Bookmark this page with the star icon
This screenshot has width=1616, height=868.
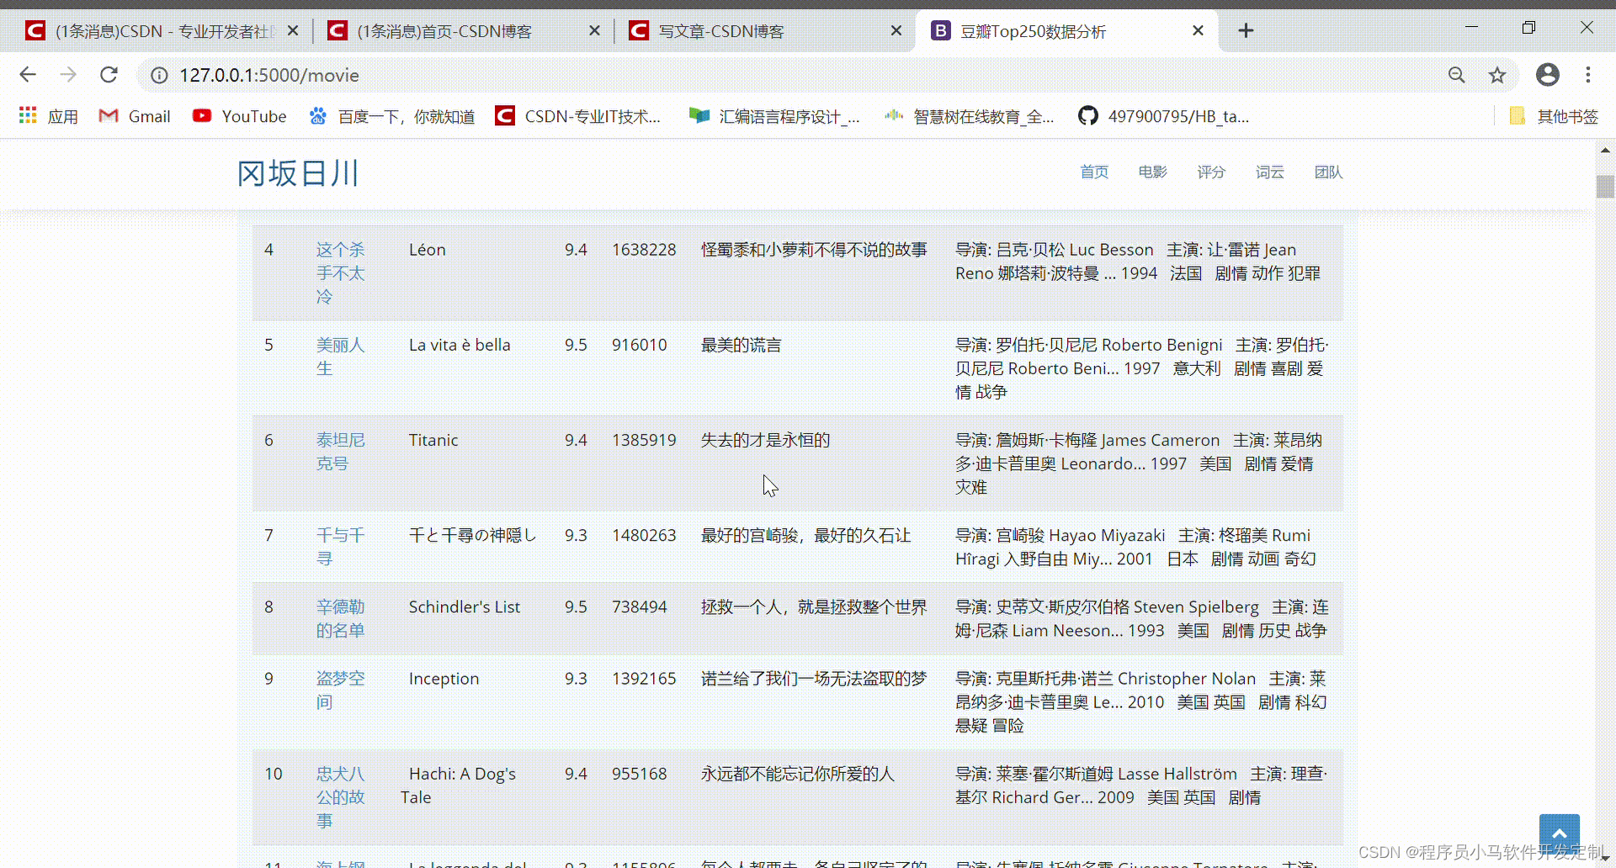click(x=1497, y=75)
